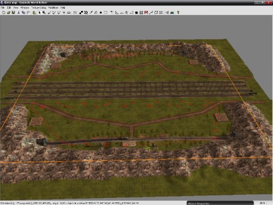The height and width of the screenshot is (205, 273).
Task: Click the question mark Help icon
Action: click(178, 12)
